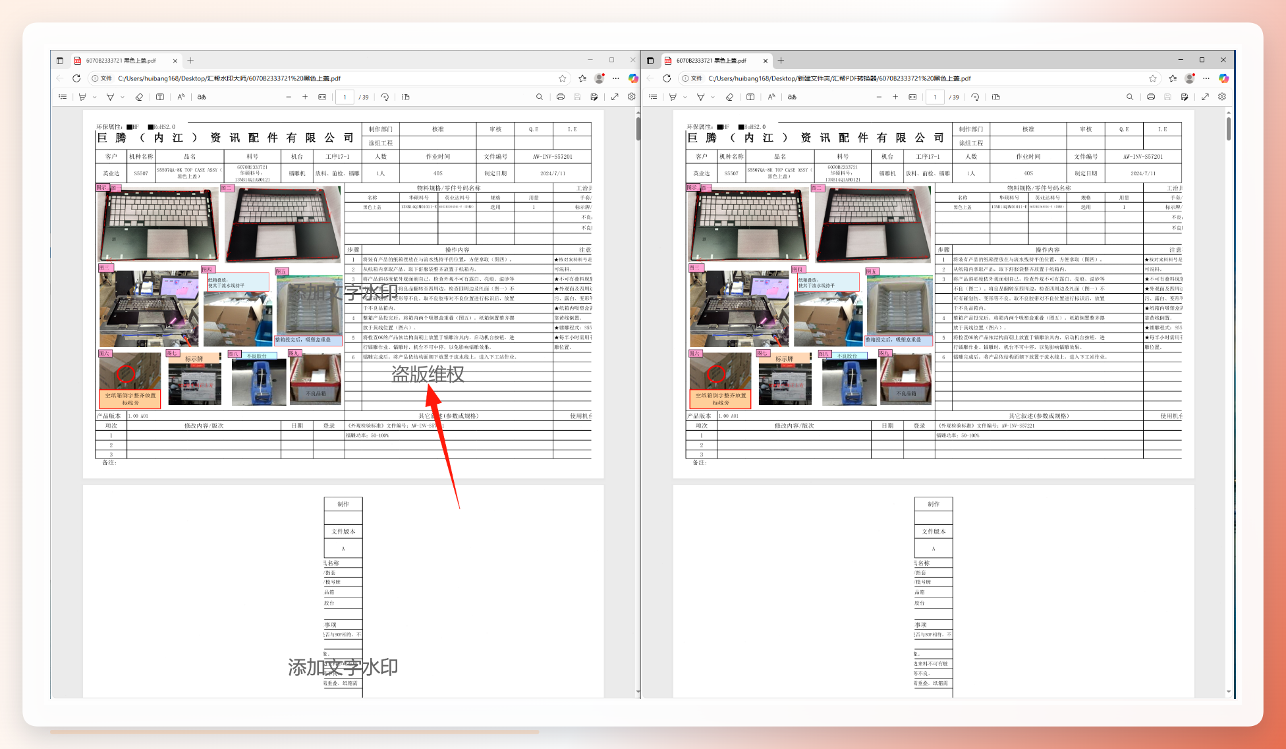This screenshot has height=749, width=1286.
Task: Add right window page to favorites
Action: pos(1152,78)
